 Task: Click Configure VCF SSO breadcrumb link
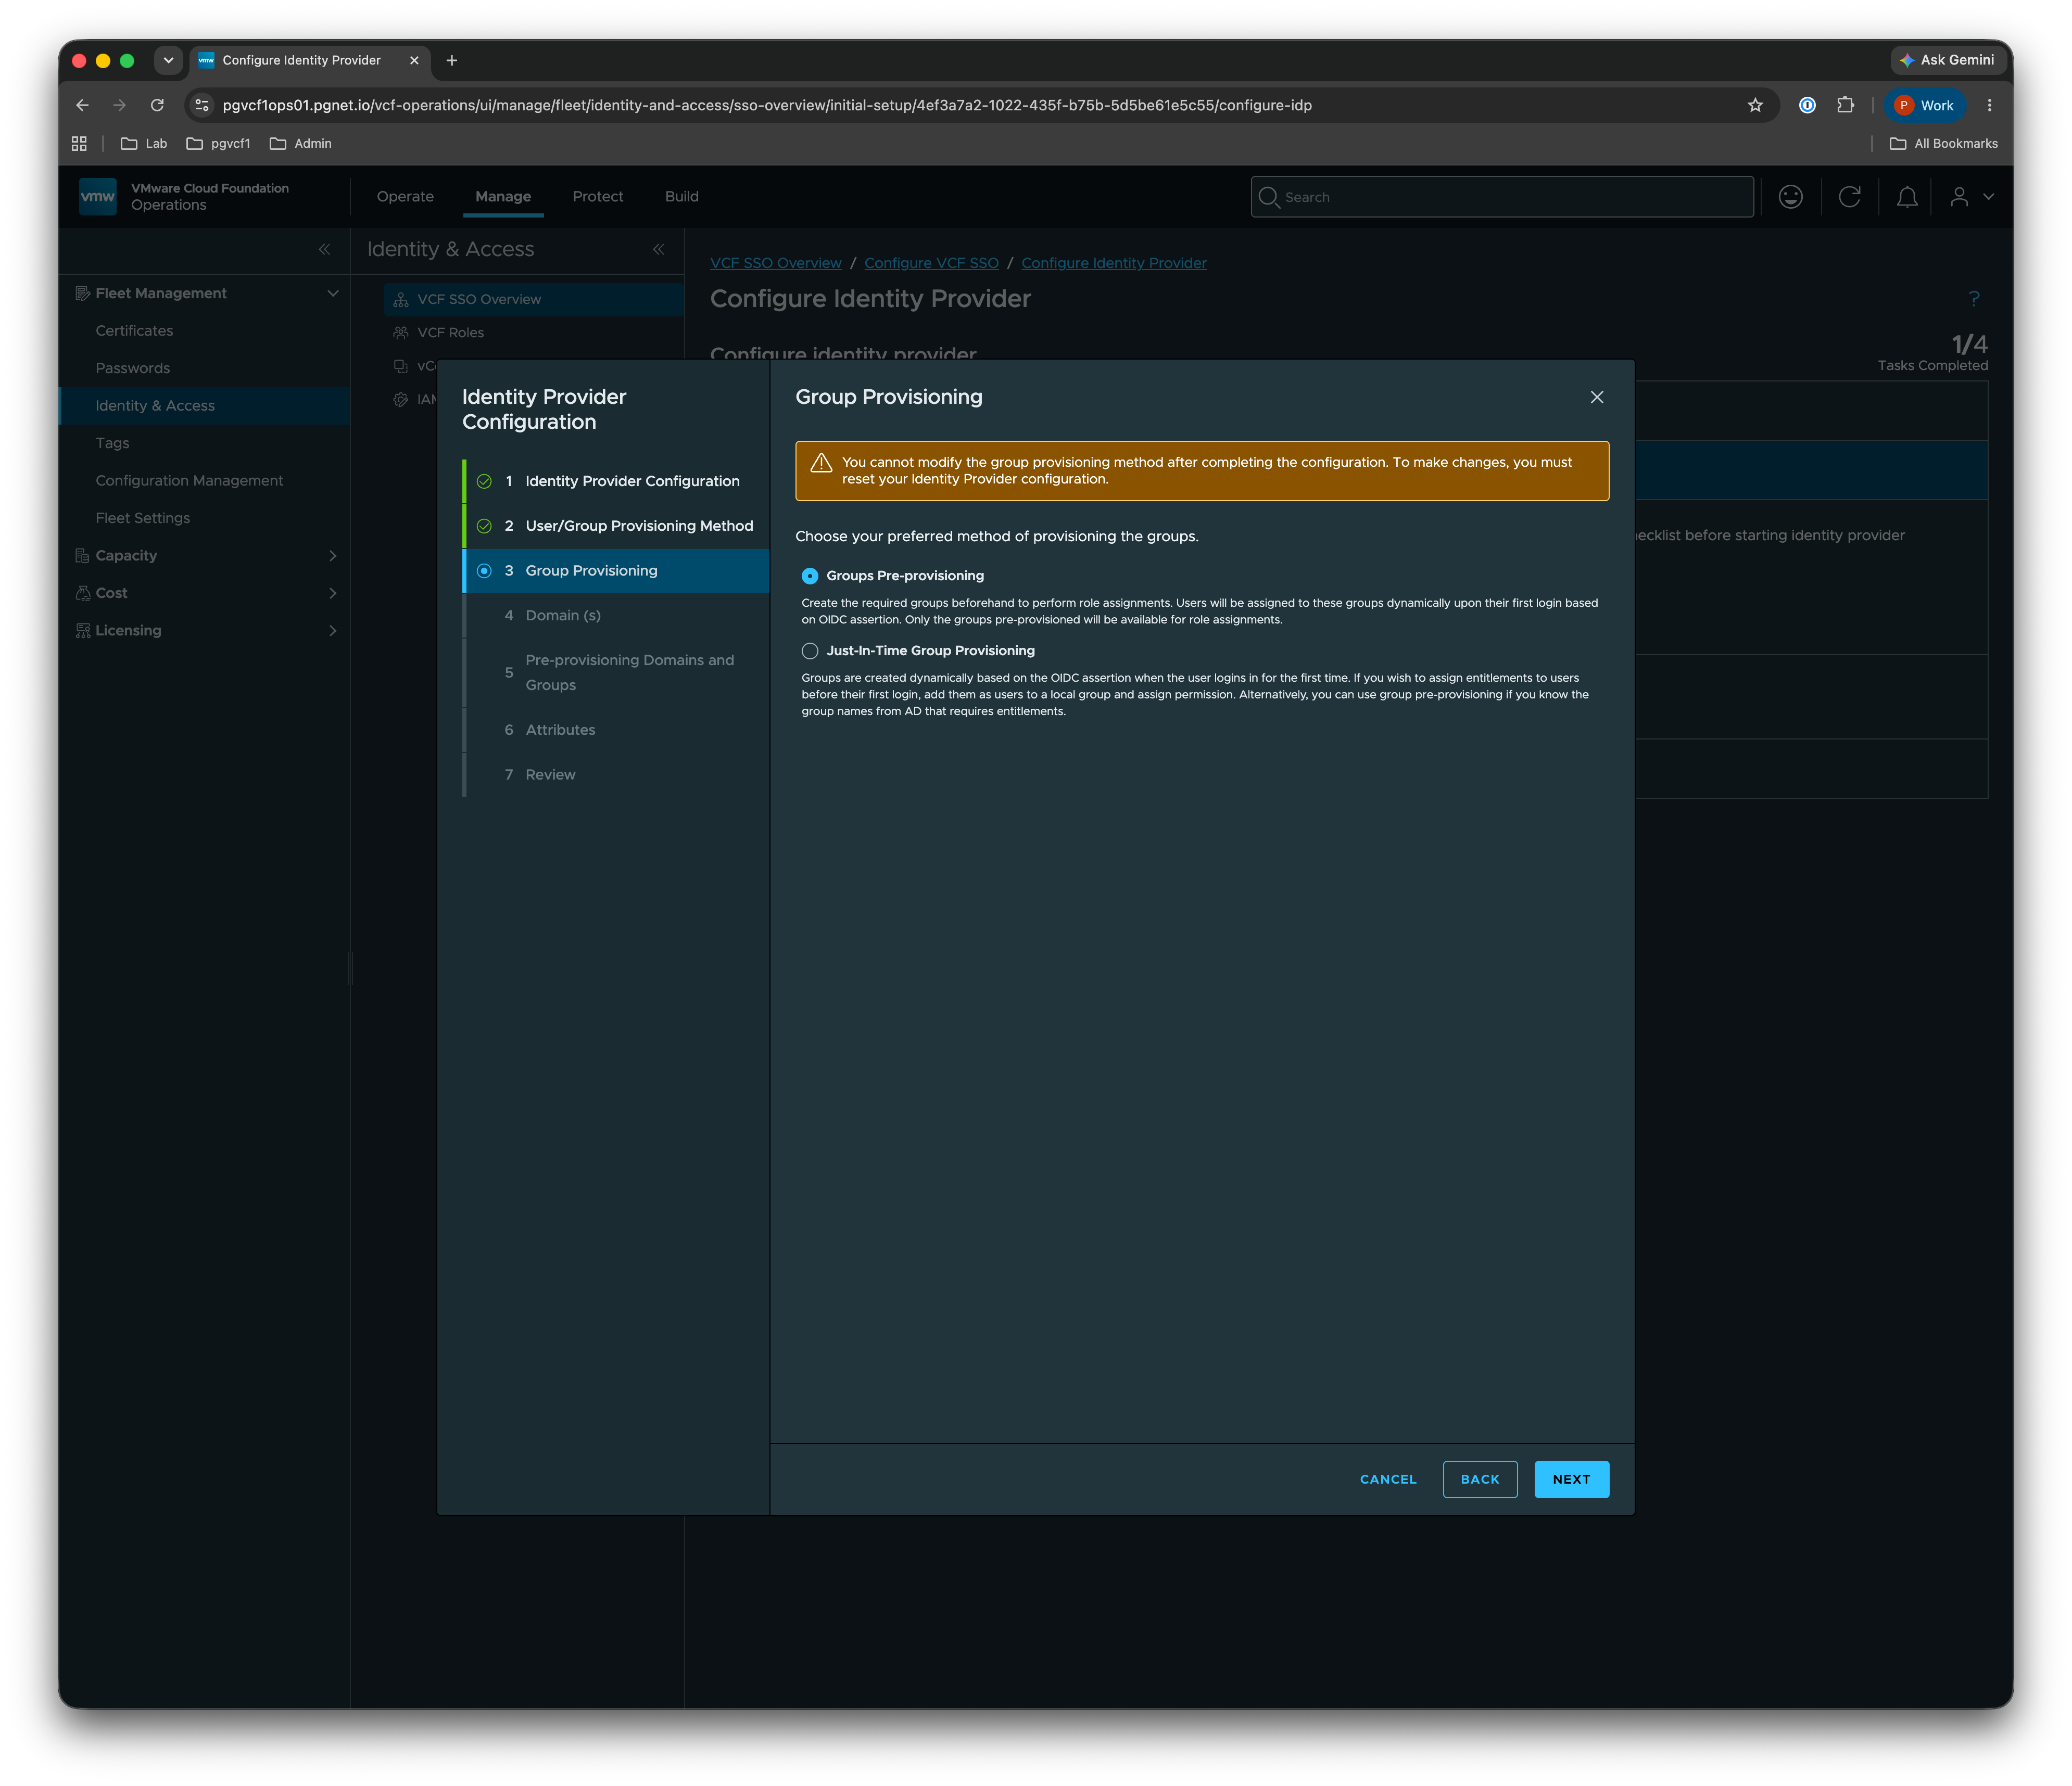(931, 263)
